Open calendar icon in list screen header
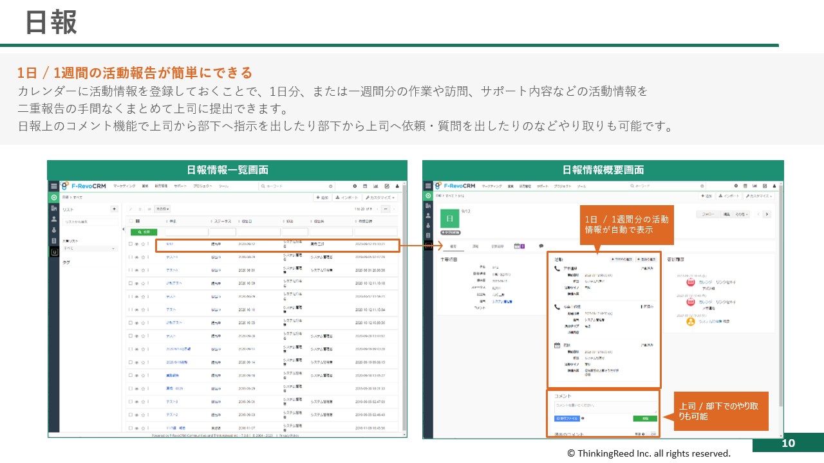 [x=365, y=186]
